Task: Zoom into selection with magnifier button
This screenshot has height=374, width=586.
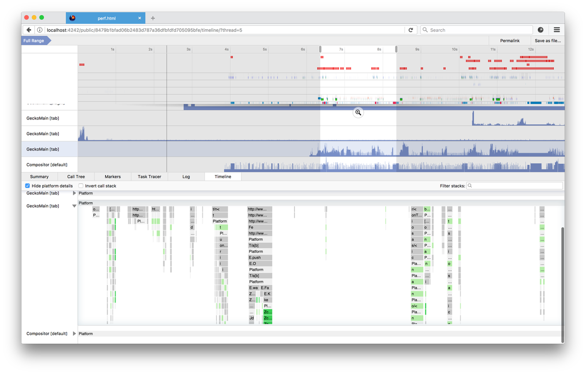Action: pyautogui.click(x=358, y=113)
